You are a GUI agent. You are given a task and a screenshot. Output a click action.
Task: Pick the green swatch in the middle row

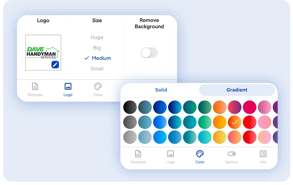(x=205, y=122)
